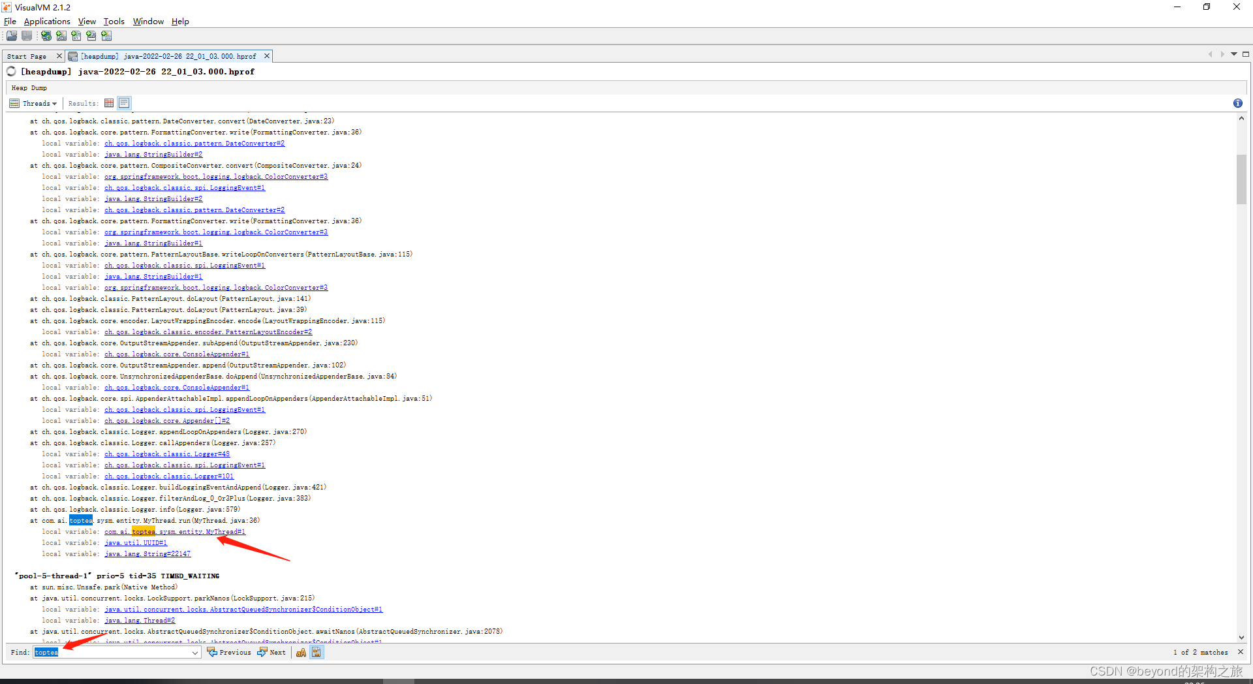Image resolution: width=1253 pixels, height=684 pixels.
Task: Click the Heap Dump panel label
Action: click(29, 88)
